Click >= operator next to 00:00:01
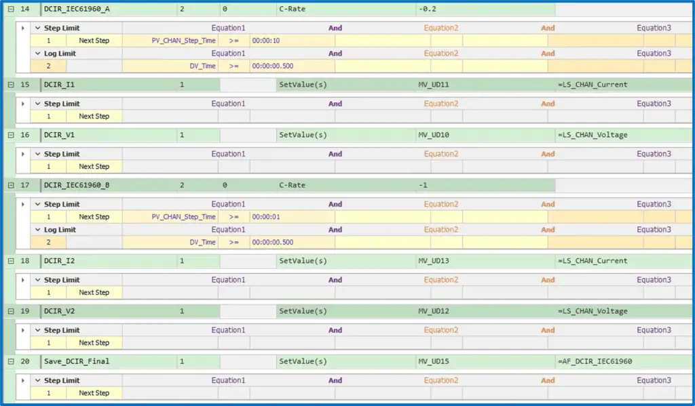 [233, 217]
